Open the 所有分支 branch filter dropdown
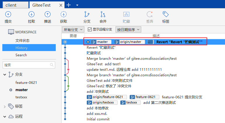The height and width of the screenshot is (123, 225). [73, 29]
